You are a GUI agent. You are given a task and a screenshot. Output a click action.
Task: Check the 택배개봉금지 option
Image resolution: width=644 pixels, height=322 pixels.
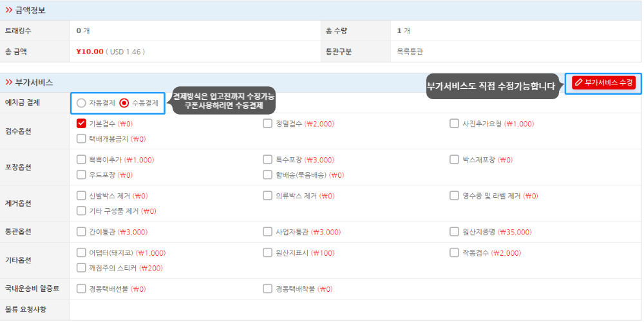81,139
